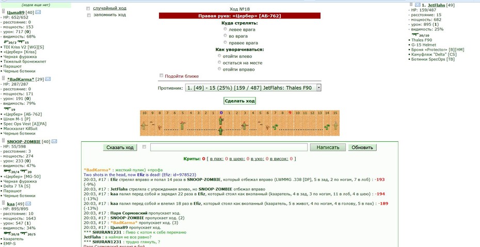The image size is (480, 247).
Task: Click the в висок crit link
Action: (279, 159)
